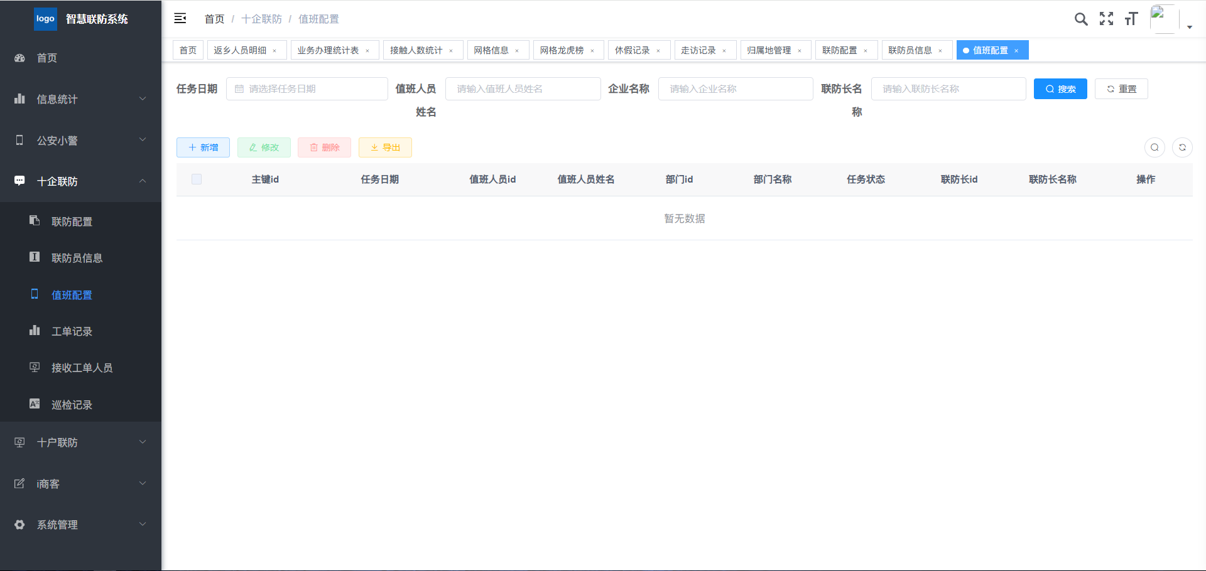The width and height of the screenshot is (1206, 571).
Task: Open the 首页 tab in tab bar
Action: [x=188, y=50]
